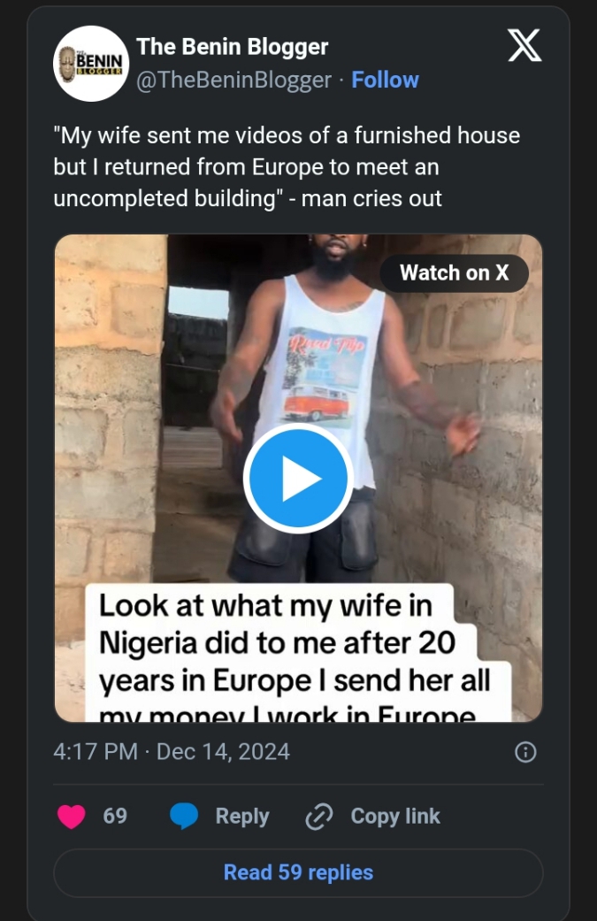Click the red van graphic on shirt
Image resolution: width=597 pixels, height=921 pixels.
(x=316, y=403)
